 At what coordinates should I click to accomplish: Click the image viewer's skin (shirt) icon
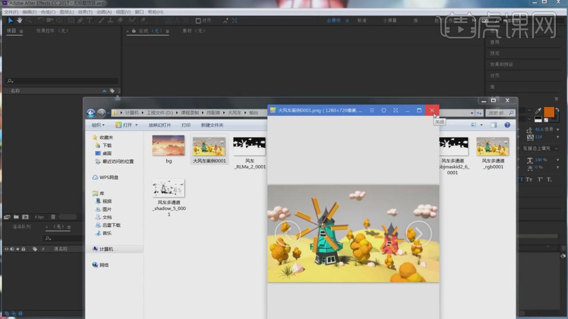(384, 110)
